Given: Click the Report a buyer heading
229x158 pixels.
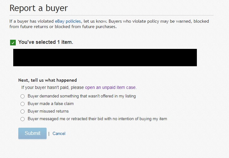Looking at the screenshot, I should 39,8.
